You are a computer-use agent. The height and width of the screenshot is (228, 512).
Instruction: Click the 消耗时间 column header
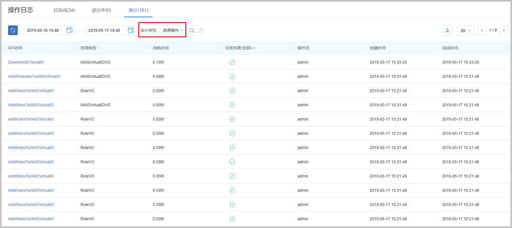[x=161, y=48]
